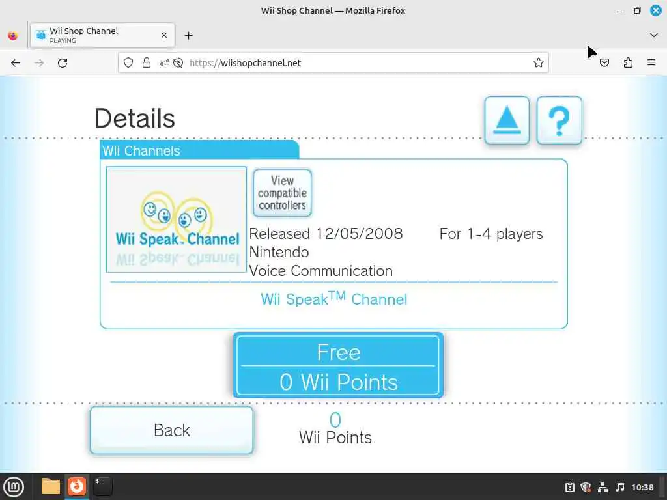Go back to the previous page
This screenshot has width=667, height=500.
[x=16, y=63]
